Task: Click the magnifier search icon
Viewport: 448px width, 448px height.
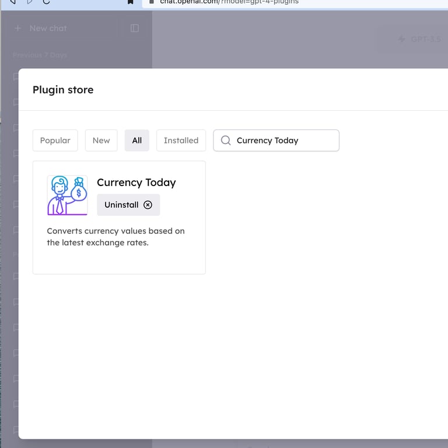Action: click(x=226, y=140)
